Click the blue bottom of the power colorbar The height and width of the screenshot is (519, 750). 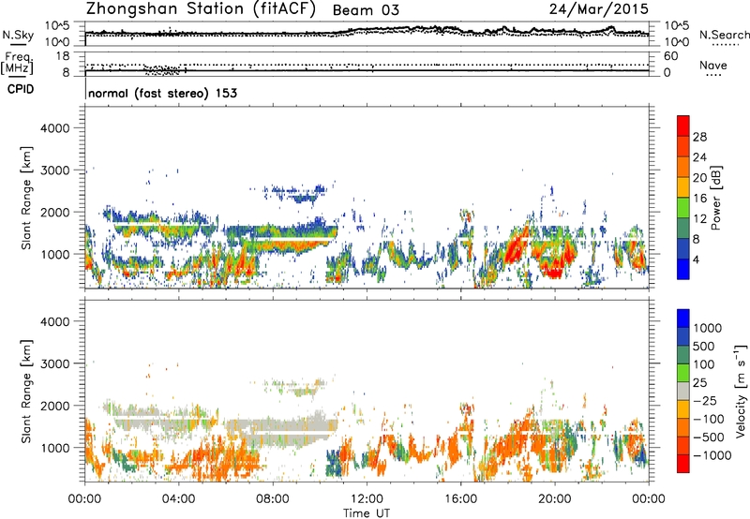click(x=683, y=269)
